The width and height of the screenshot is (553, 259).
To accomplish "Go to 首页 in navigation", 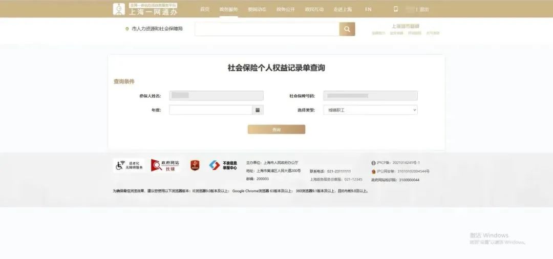I will click(205, 9).
